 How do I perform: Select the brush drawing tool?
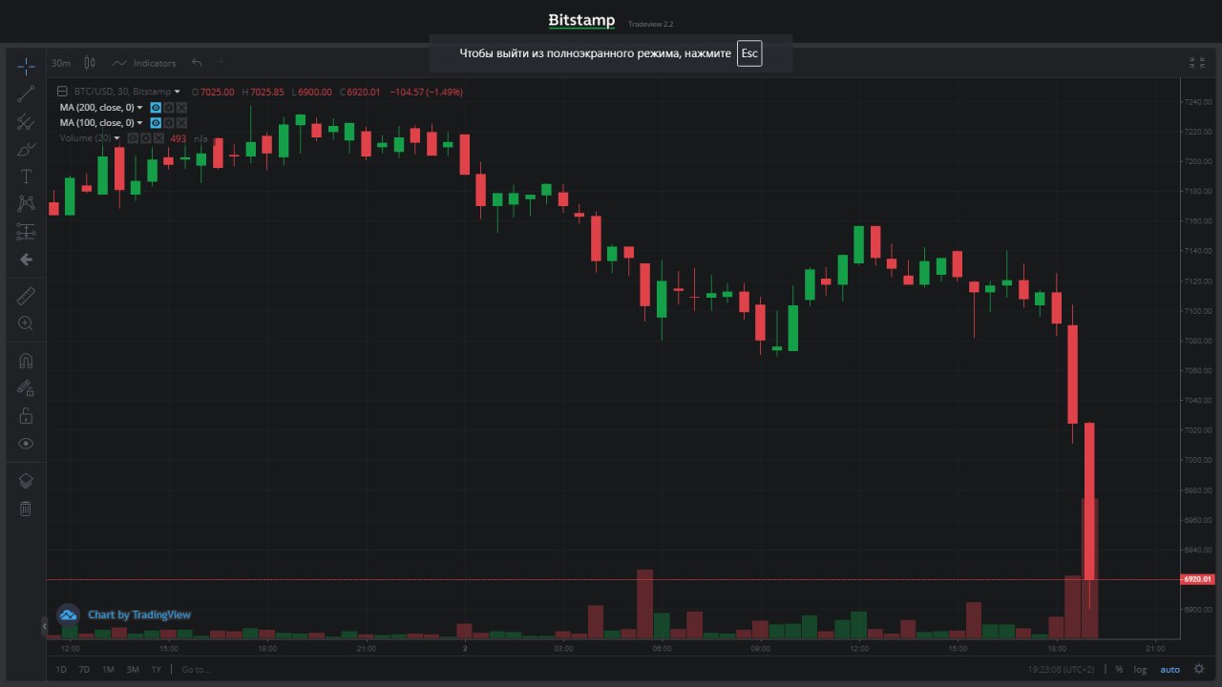(26, 149)
